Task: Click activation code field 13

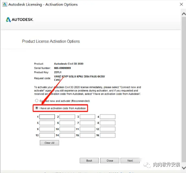Action: [x=47, y=135]
